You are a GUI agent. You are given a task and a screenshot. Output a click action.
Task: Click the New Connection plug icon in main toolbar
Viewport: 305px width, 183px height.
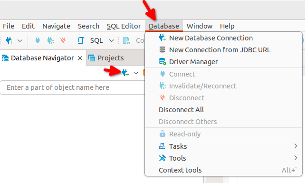point(9,40)
